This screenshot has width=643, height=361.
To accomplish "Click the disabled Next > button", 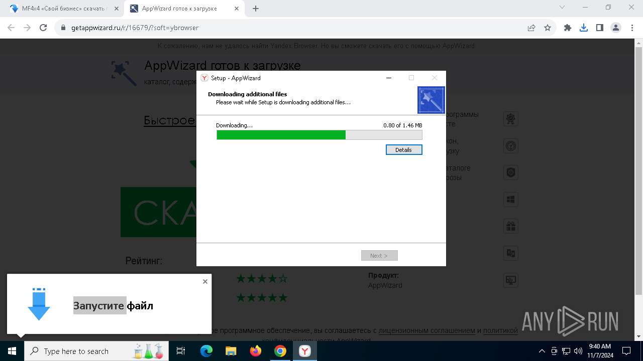I will pos(379,256).
